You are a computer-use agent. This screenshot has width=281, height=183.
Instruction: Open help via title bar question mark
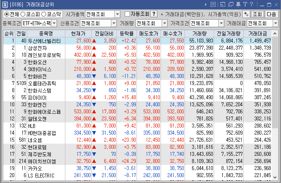[251, 4]
